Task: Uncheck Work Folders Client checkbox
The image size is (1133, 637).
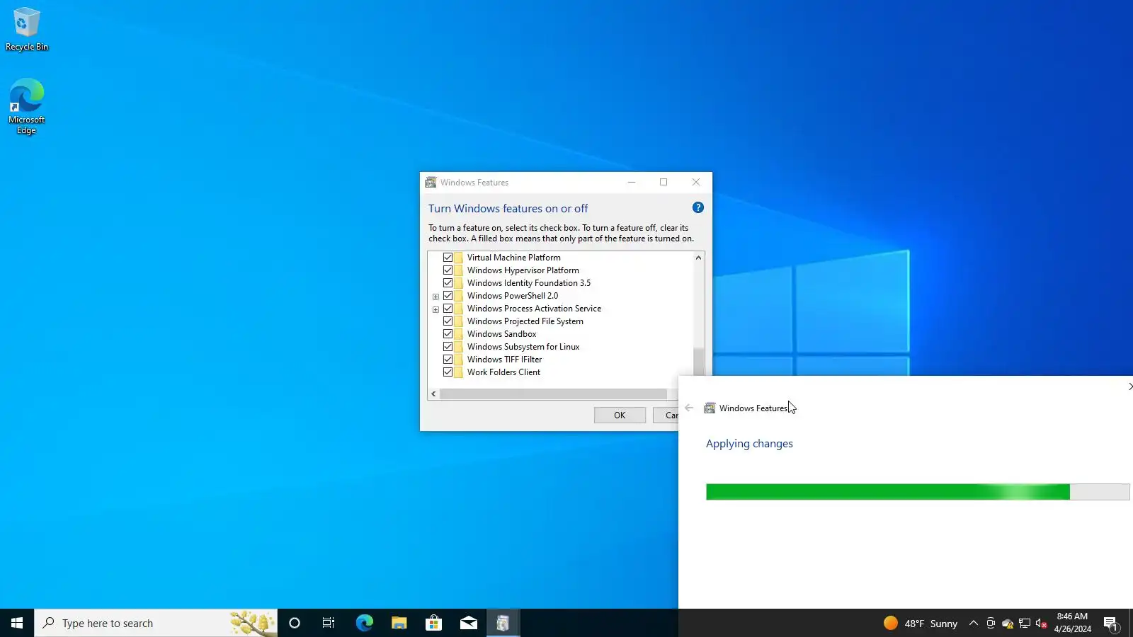Action: [x=448, y=372]
